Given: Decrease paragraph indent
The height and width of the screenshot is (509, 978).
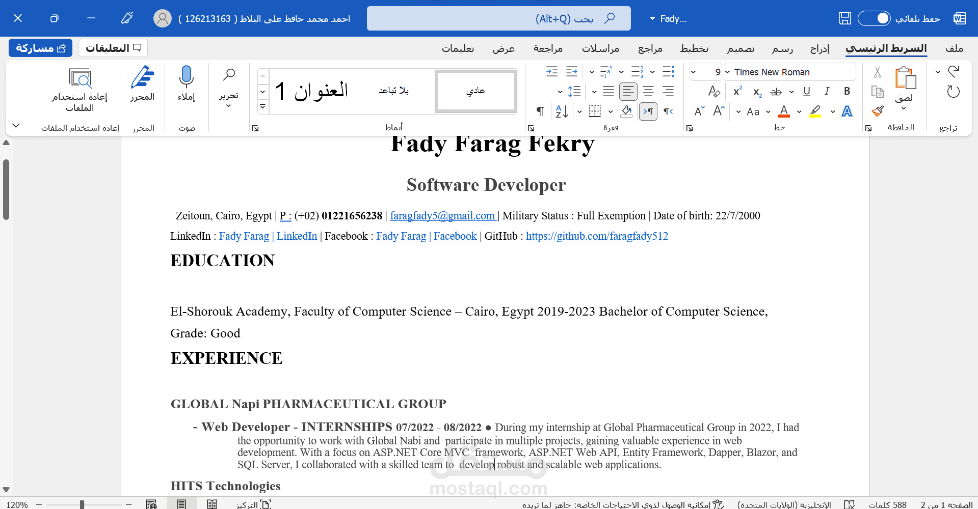Looking at the screenshot, I should 572,71.
